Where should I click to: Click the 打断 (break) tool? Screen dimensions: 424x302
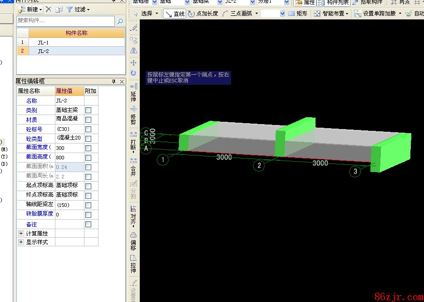pos(133,141)
